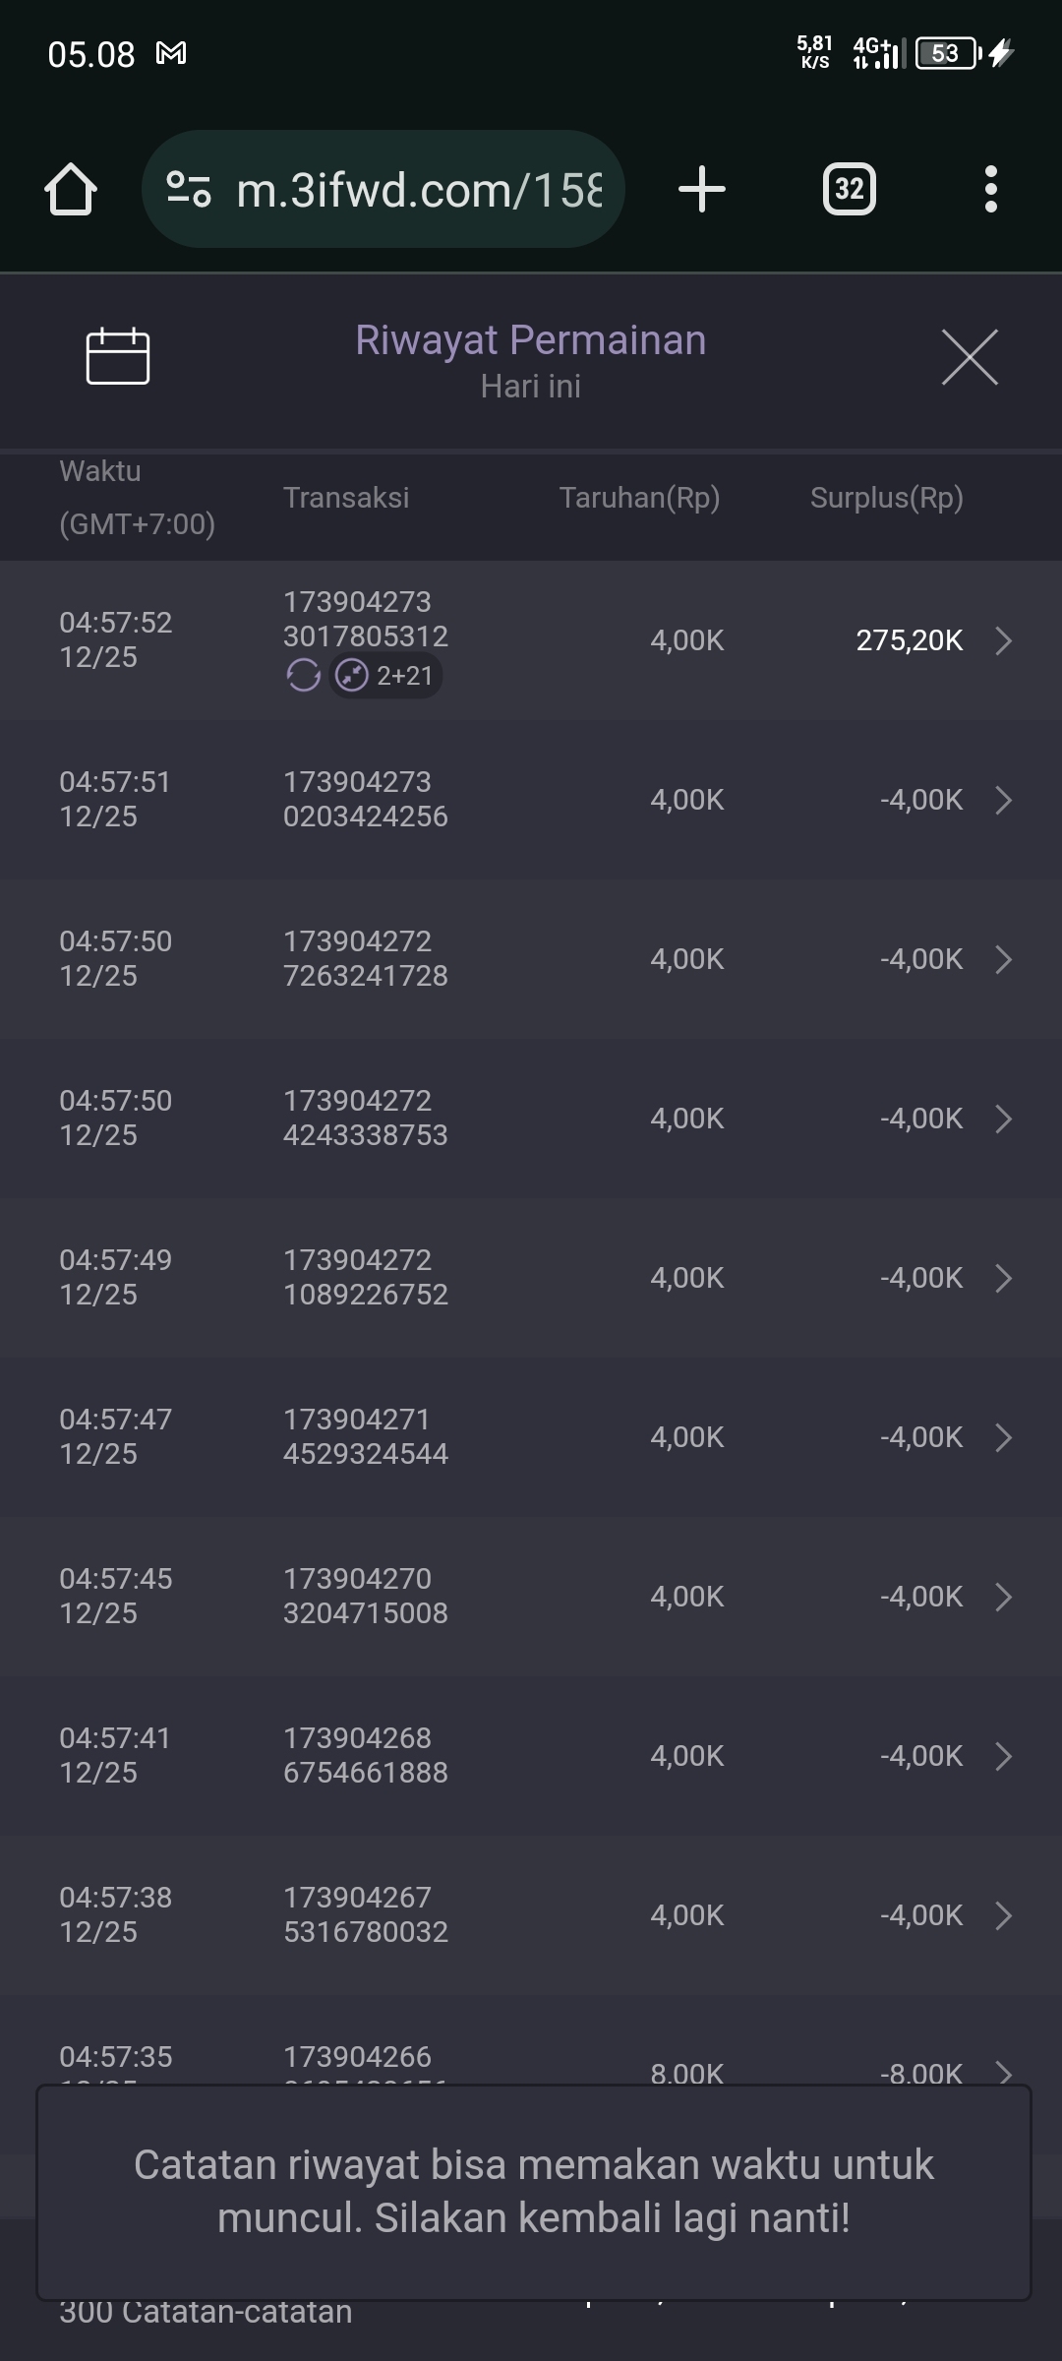The width and height of the screenshot is (1062, 2361).
Task: Tap the m.3ifwd.com address bar
Action: (x=418, y=189)
